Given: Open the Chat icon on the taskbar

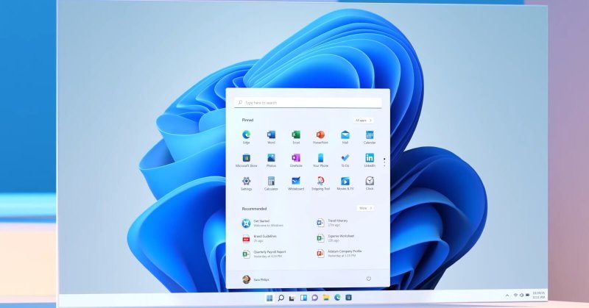Looking at the screenshot, I should 315,298.
